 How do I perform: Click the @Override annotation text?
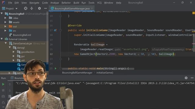(x=75, y=25)
